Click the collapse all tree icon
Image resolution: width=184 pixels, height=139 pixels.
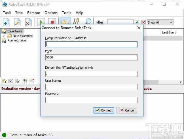(32, 81)
